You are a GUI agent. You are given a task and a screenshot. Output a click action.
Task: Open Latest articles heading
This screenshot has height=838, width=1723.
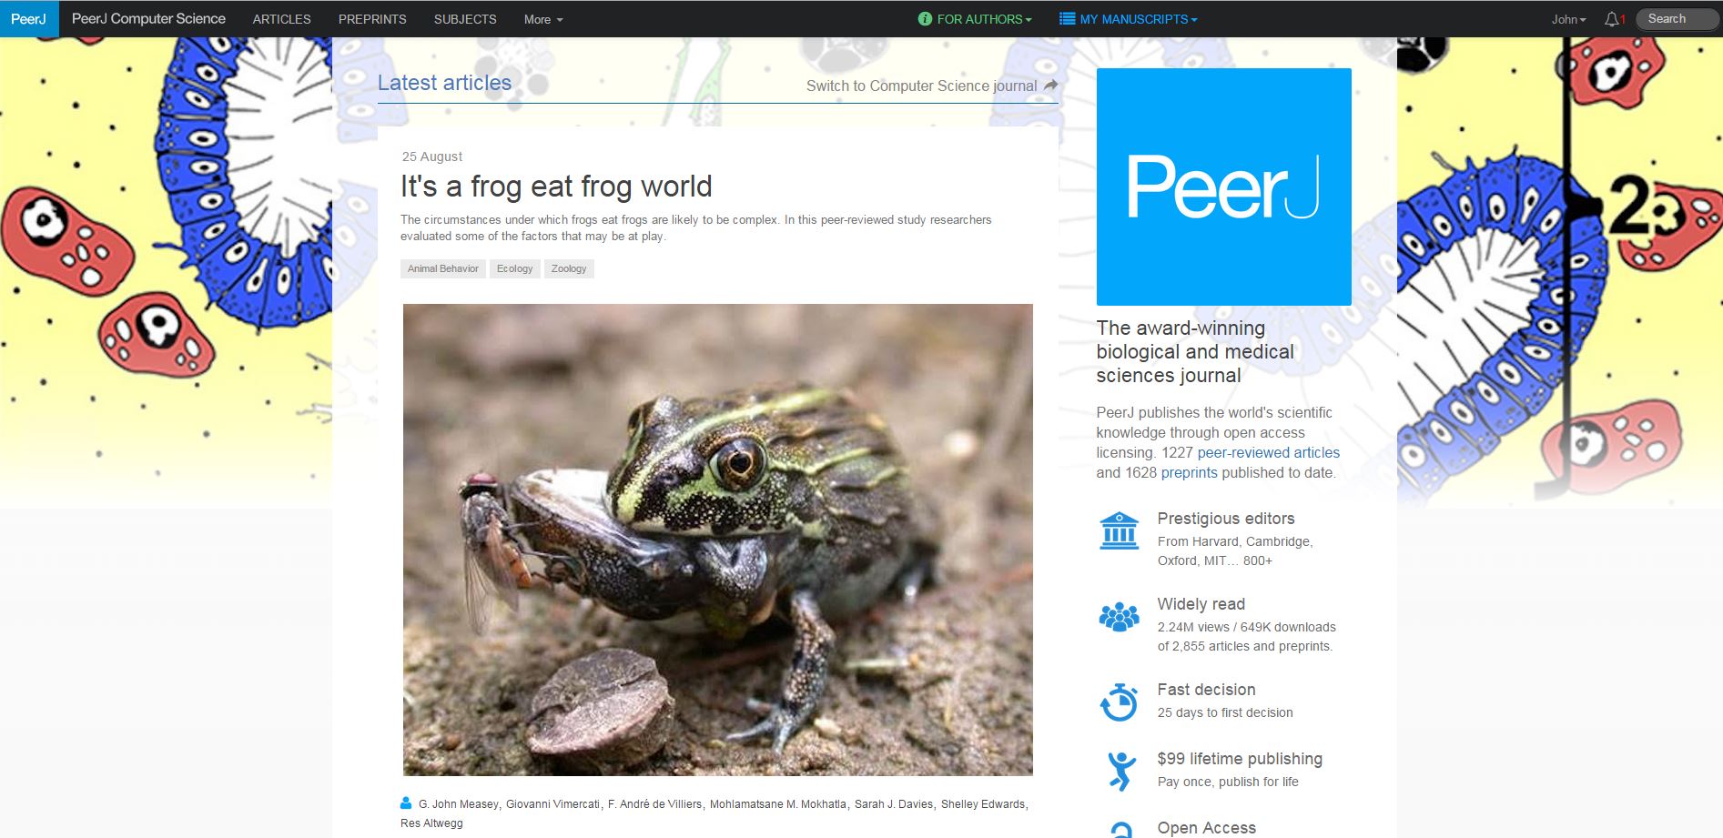click(444, 83)
